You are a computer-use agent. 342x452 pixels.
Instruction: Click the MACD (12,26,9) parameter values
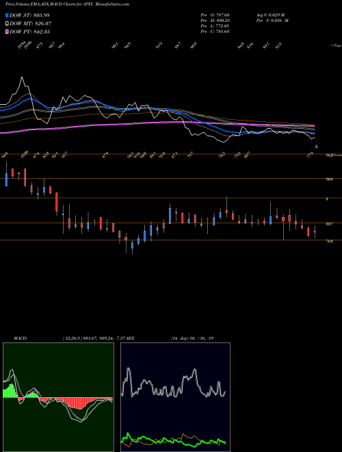94,338
